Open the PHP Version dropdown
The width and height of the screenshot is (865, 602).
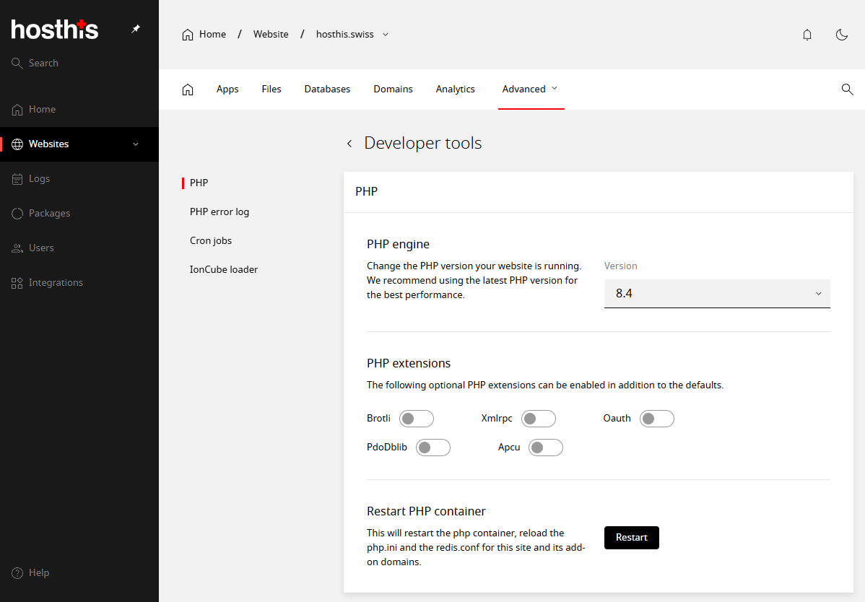click(x=716, y=293)
